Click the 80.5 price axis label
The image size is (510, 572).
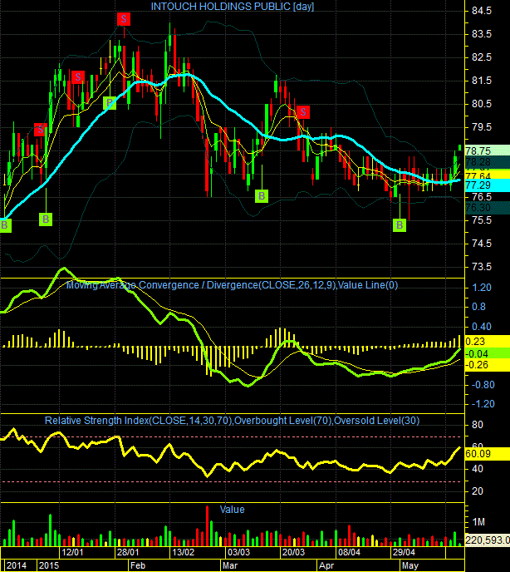482,104
